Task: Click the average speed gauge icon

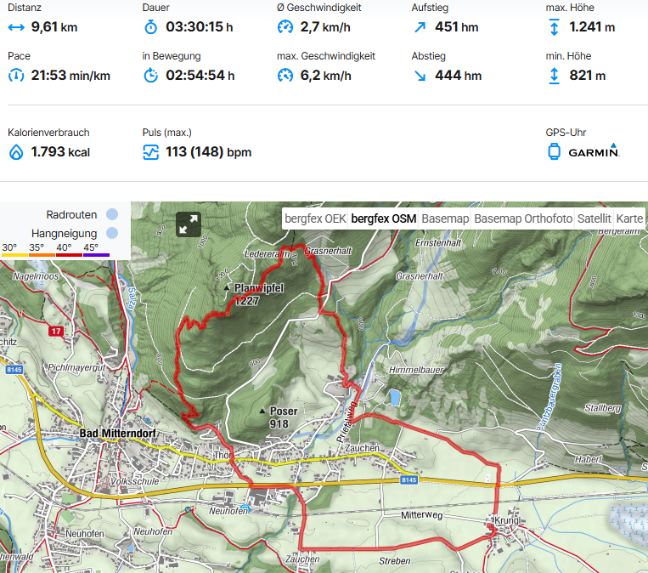Action: [285, 27]
